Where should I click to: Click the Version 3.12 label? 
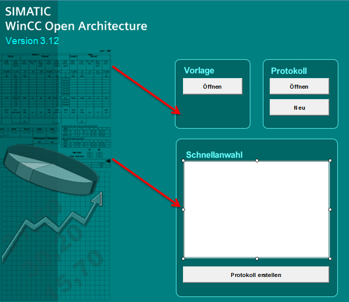32,41
